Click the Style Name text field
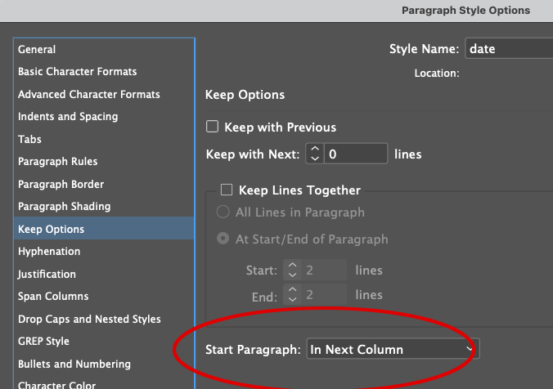 point(509,49)
